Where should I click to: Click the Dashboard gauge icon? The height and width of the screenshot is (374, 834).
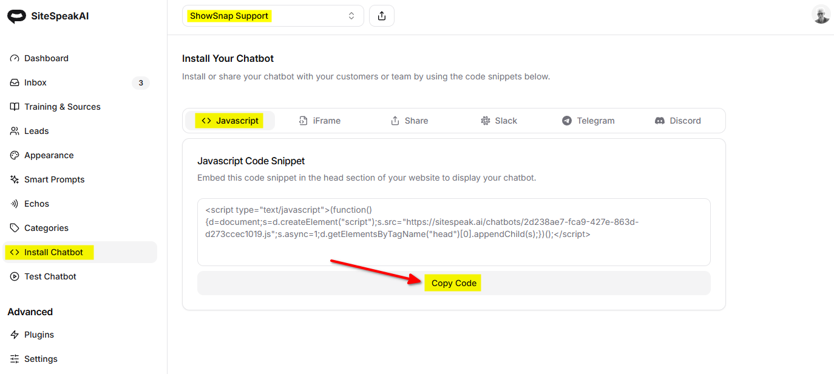(x=15, y=58)
